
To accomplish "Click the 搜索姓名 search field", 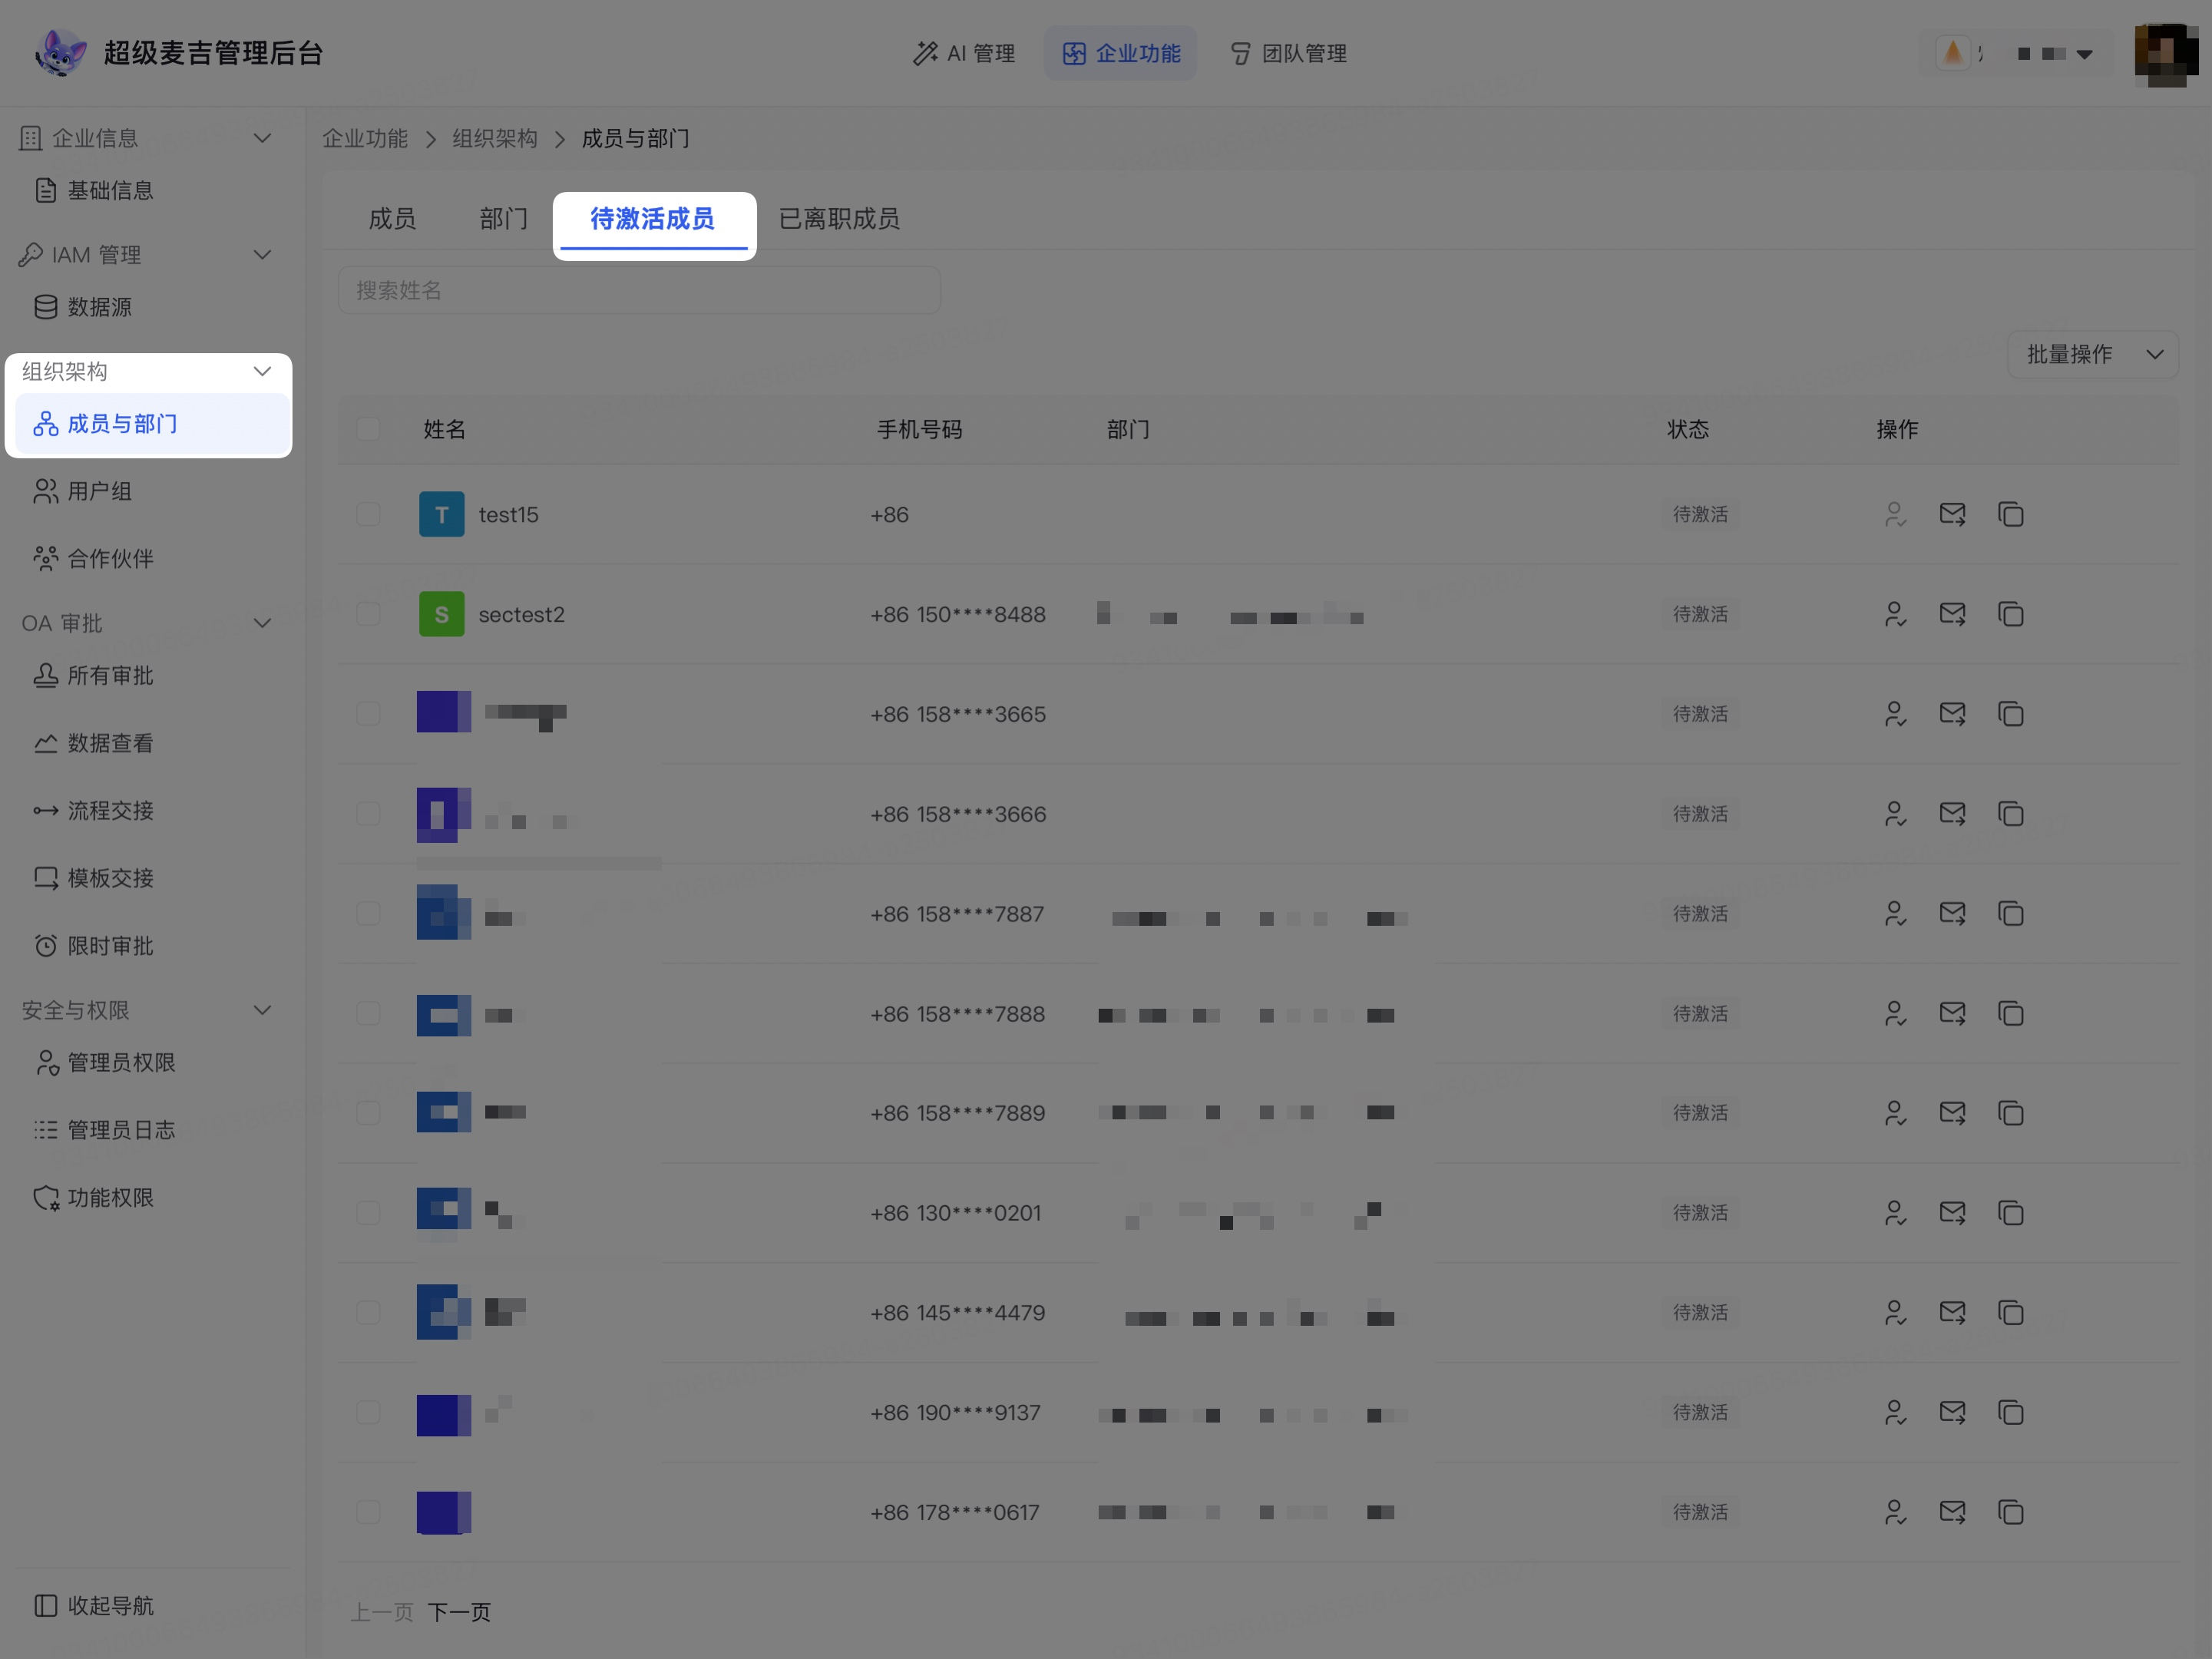I will click(639, 290).
